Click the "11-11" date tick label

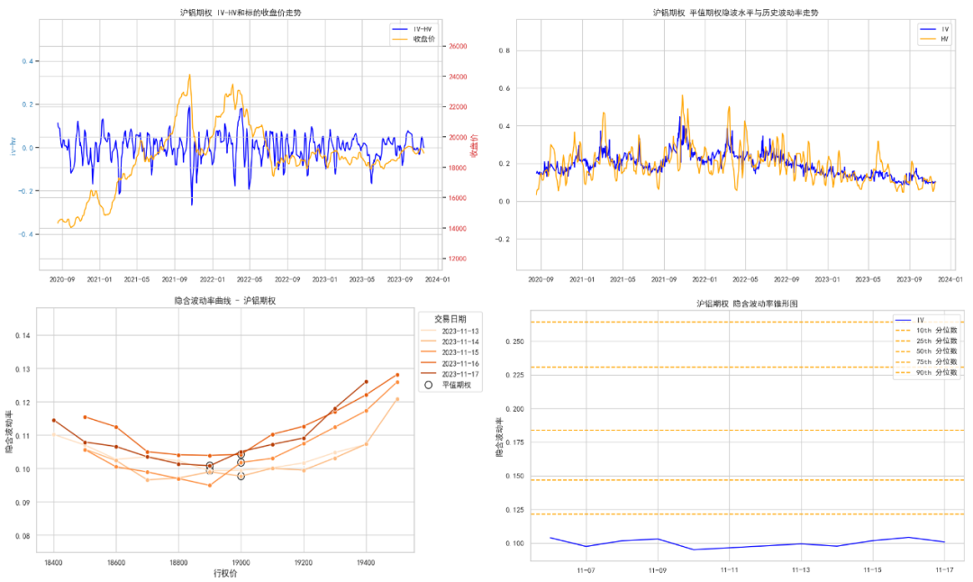tap(729, 570)
